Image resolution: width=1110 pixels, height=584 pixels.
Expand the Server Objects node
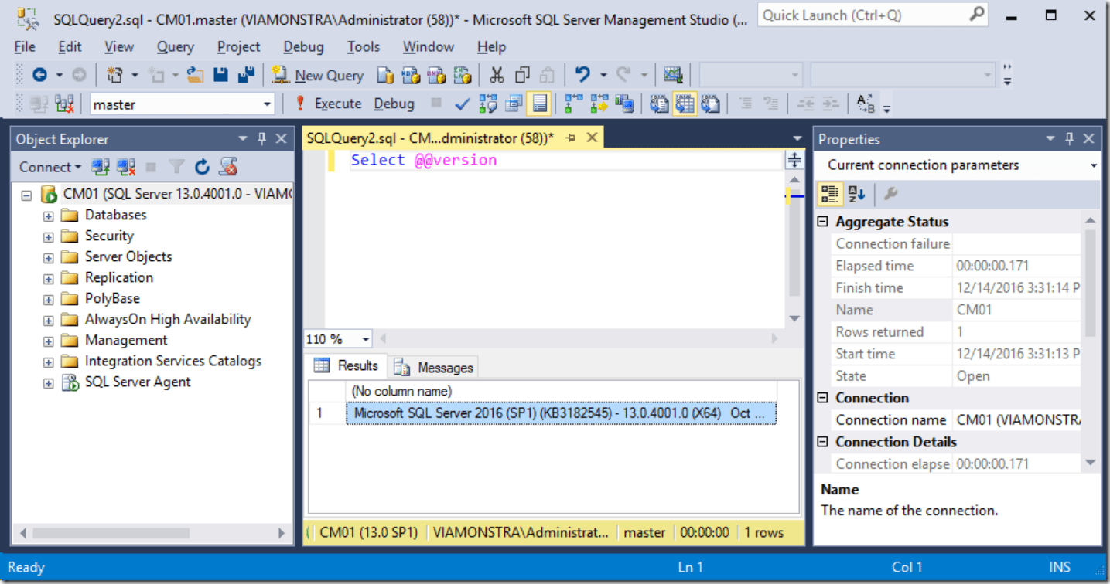(x=48, y=258)
